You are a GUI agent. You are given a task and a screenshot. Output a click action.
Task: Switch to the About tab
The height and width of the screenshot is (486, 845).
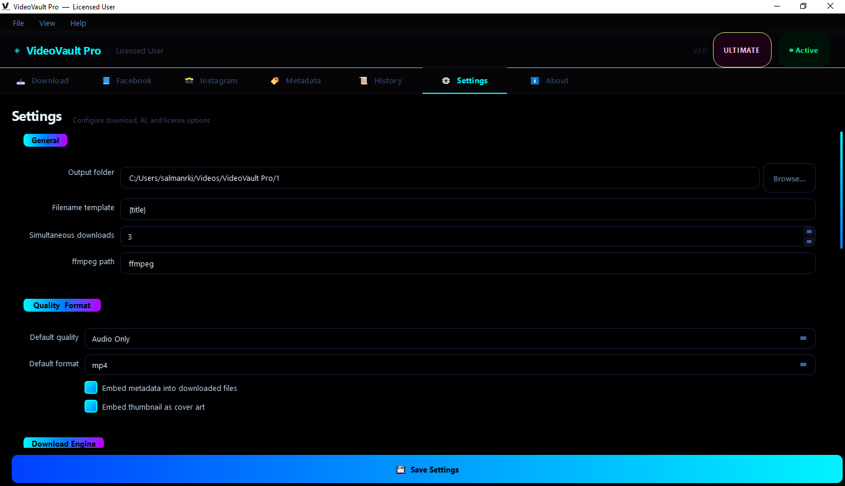(550, 81)
